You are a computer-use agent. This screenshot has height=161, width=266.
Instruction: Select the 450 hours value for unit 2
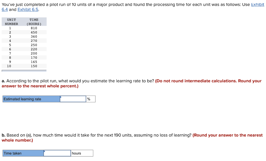point(34,32)
